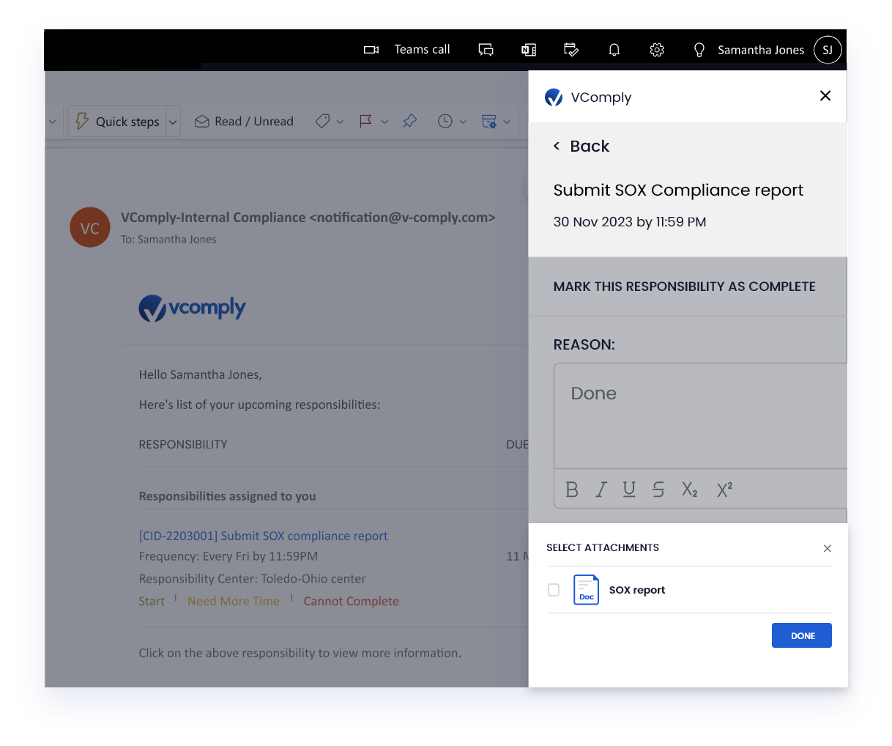Image resolution: width=892 pixels, height=746 pixels.
Task: Click the "Samantha Jones" name in top bar
Action: (x=761, y=50)
